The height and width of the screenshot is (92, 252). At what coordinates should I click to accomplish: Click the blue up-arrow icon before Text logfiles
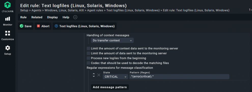56,26
